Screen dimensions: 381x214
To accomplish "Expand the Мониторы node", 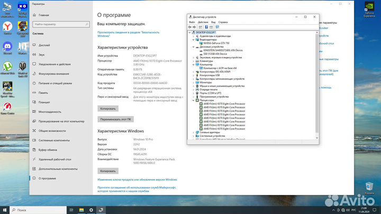I will pos(194,82).
